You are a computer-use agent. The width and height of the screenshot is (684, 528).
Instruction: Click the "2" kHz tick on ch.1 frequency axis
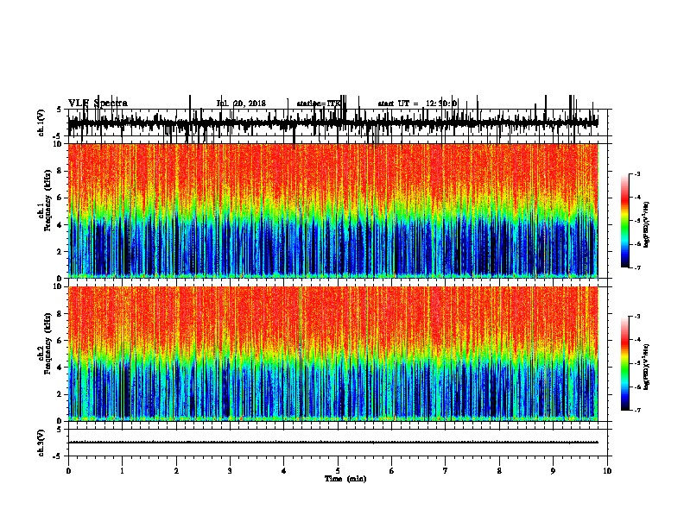tap(60, 251)
